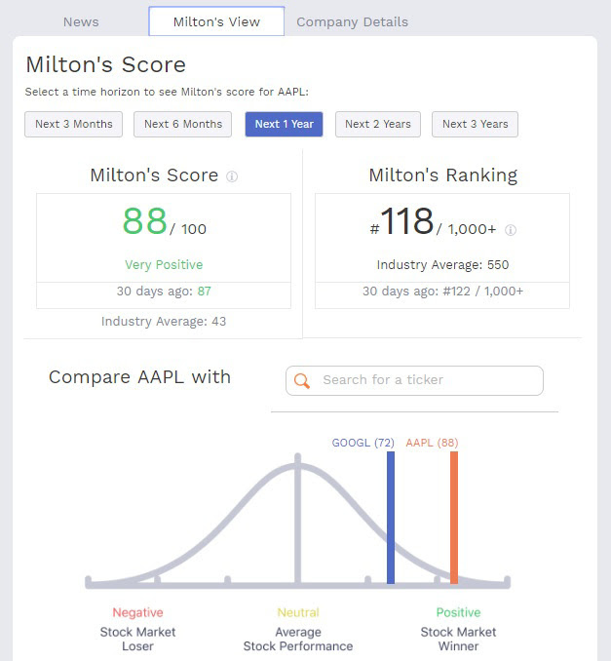
Task: Click the Very Positive rating text
Action: pos(164,264)
